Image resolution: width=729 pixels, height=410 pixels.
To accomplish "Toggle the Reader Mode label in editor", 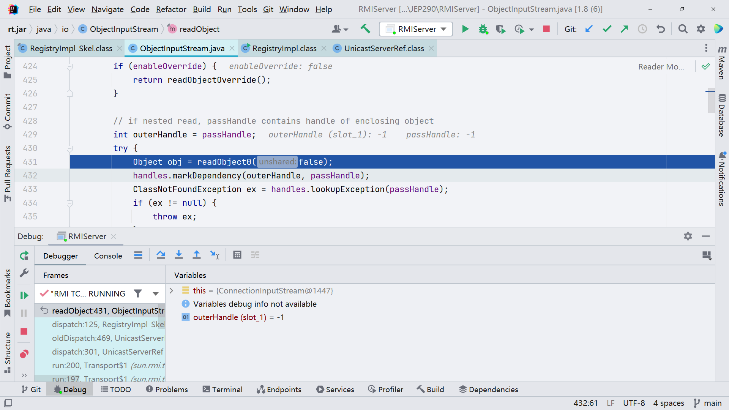I will point(661,67).
